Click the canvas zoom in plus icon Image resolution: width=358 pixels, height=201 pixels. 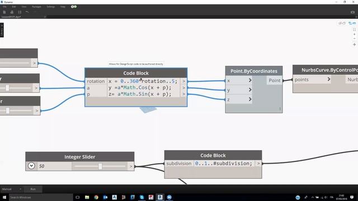click(x=354, y=35)
